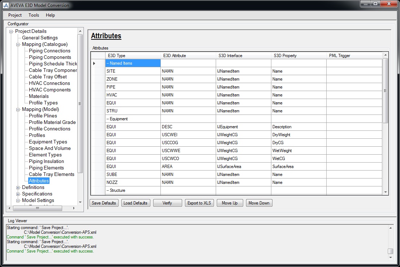Click the S3D Interface column header
The image size is (400, 267).
click(x=244, y=56)
